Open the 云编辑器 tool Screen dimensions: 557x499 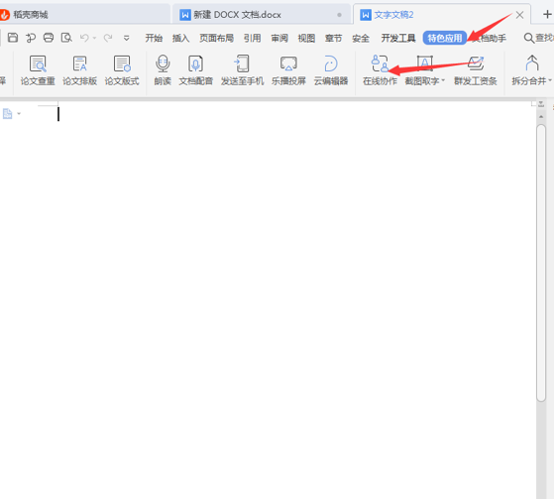pyautogui.click(x=331, y=70)
